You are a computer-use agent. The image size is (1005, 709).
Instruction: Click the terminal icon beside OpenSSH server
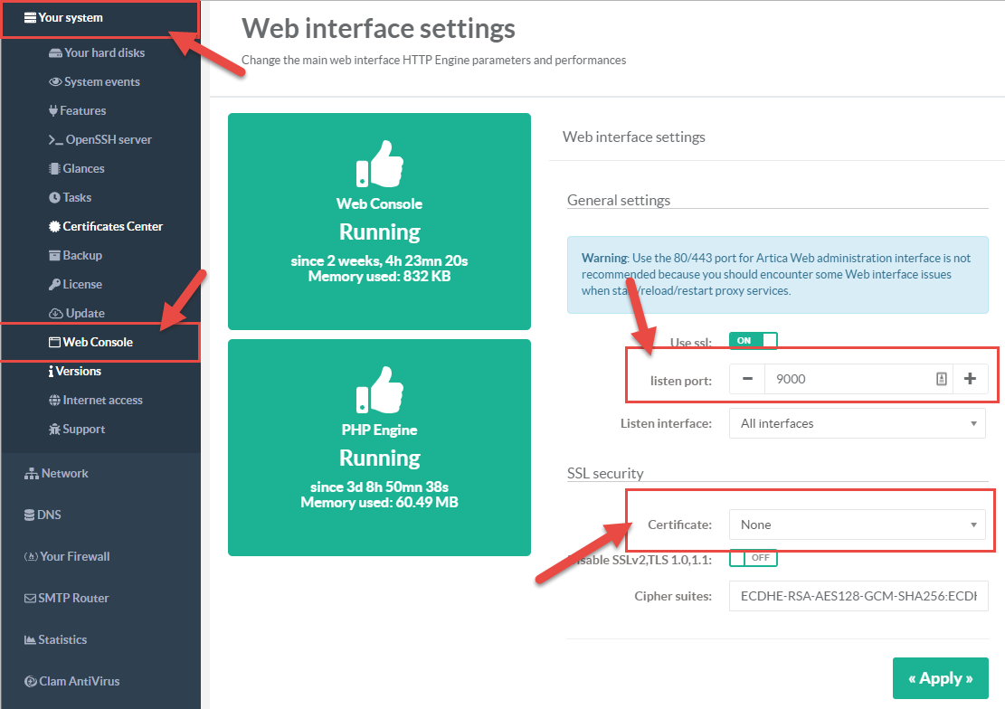coord(55,139)
